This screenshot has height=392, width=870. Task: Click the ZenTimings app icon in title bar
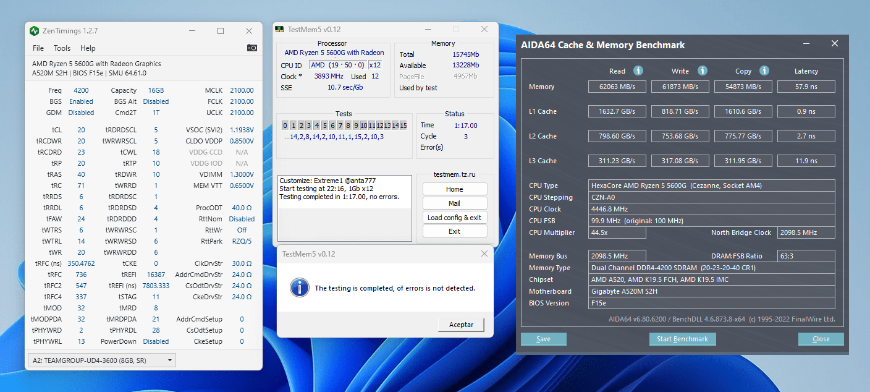coord(35,31)
